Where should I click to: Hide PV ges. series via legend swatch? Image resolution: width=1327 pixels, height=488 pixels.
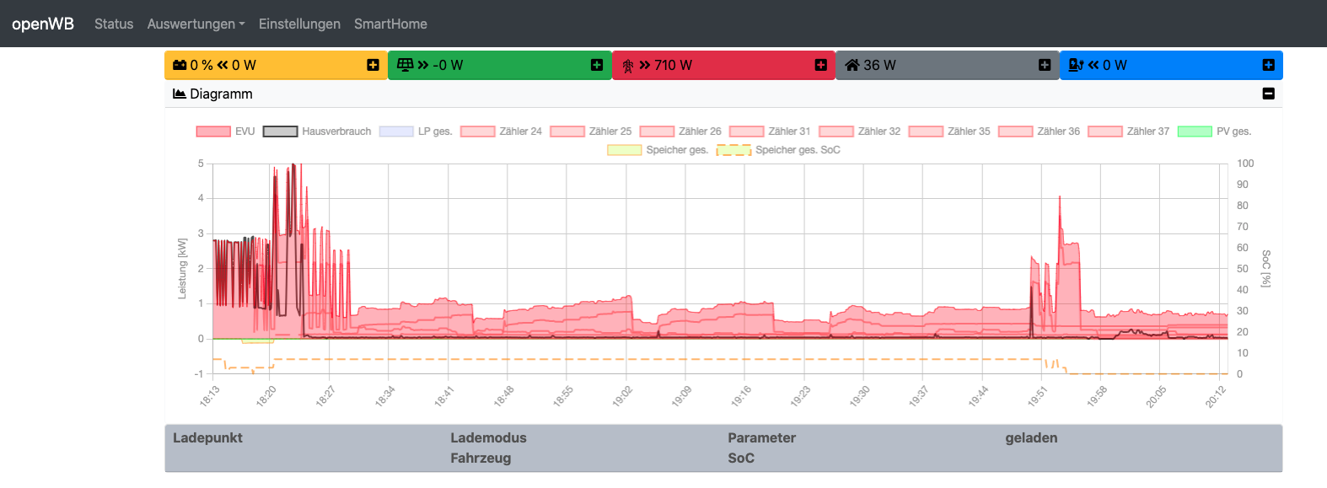[x=1194, y=131]
